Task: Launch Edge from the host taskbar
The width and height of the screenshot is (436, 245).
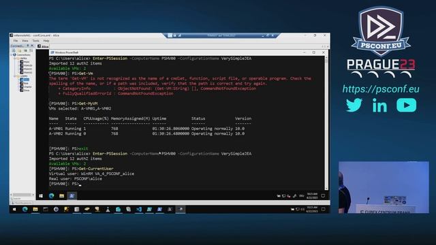Action: pyautogui.click(x=25, y=209)
